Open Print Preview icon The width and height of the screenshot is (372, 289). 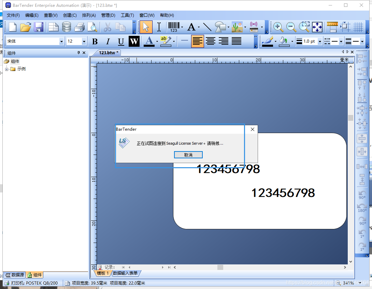pyautogui.click(x=92, y=27)
